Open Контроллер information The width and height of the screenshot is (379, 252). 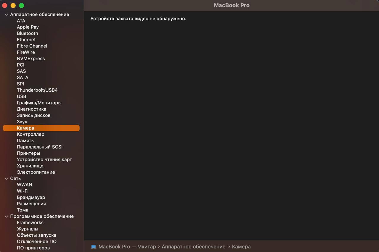pyautogui.click(x=30, y=134)
